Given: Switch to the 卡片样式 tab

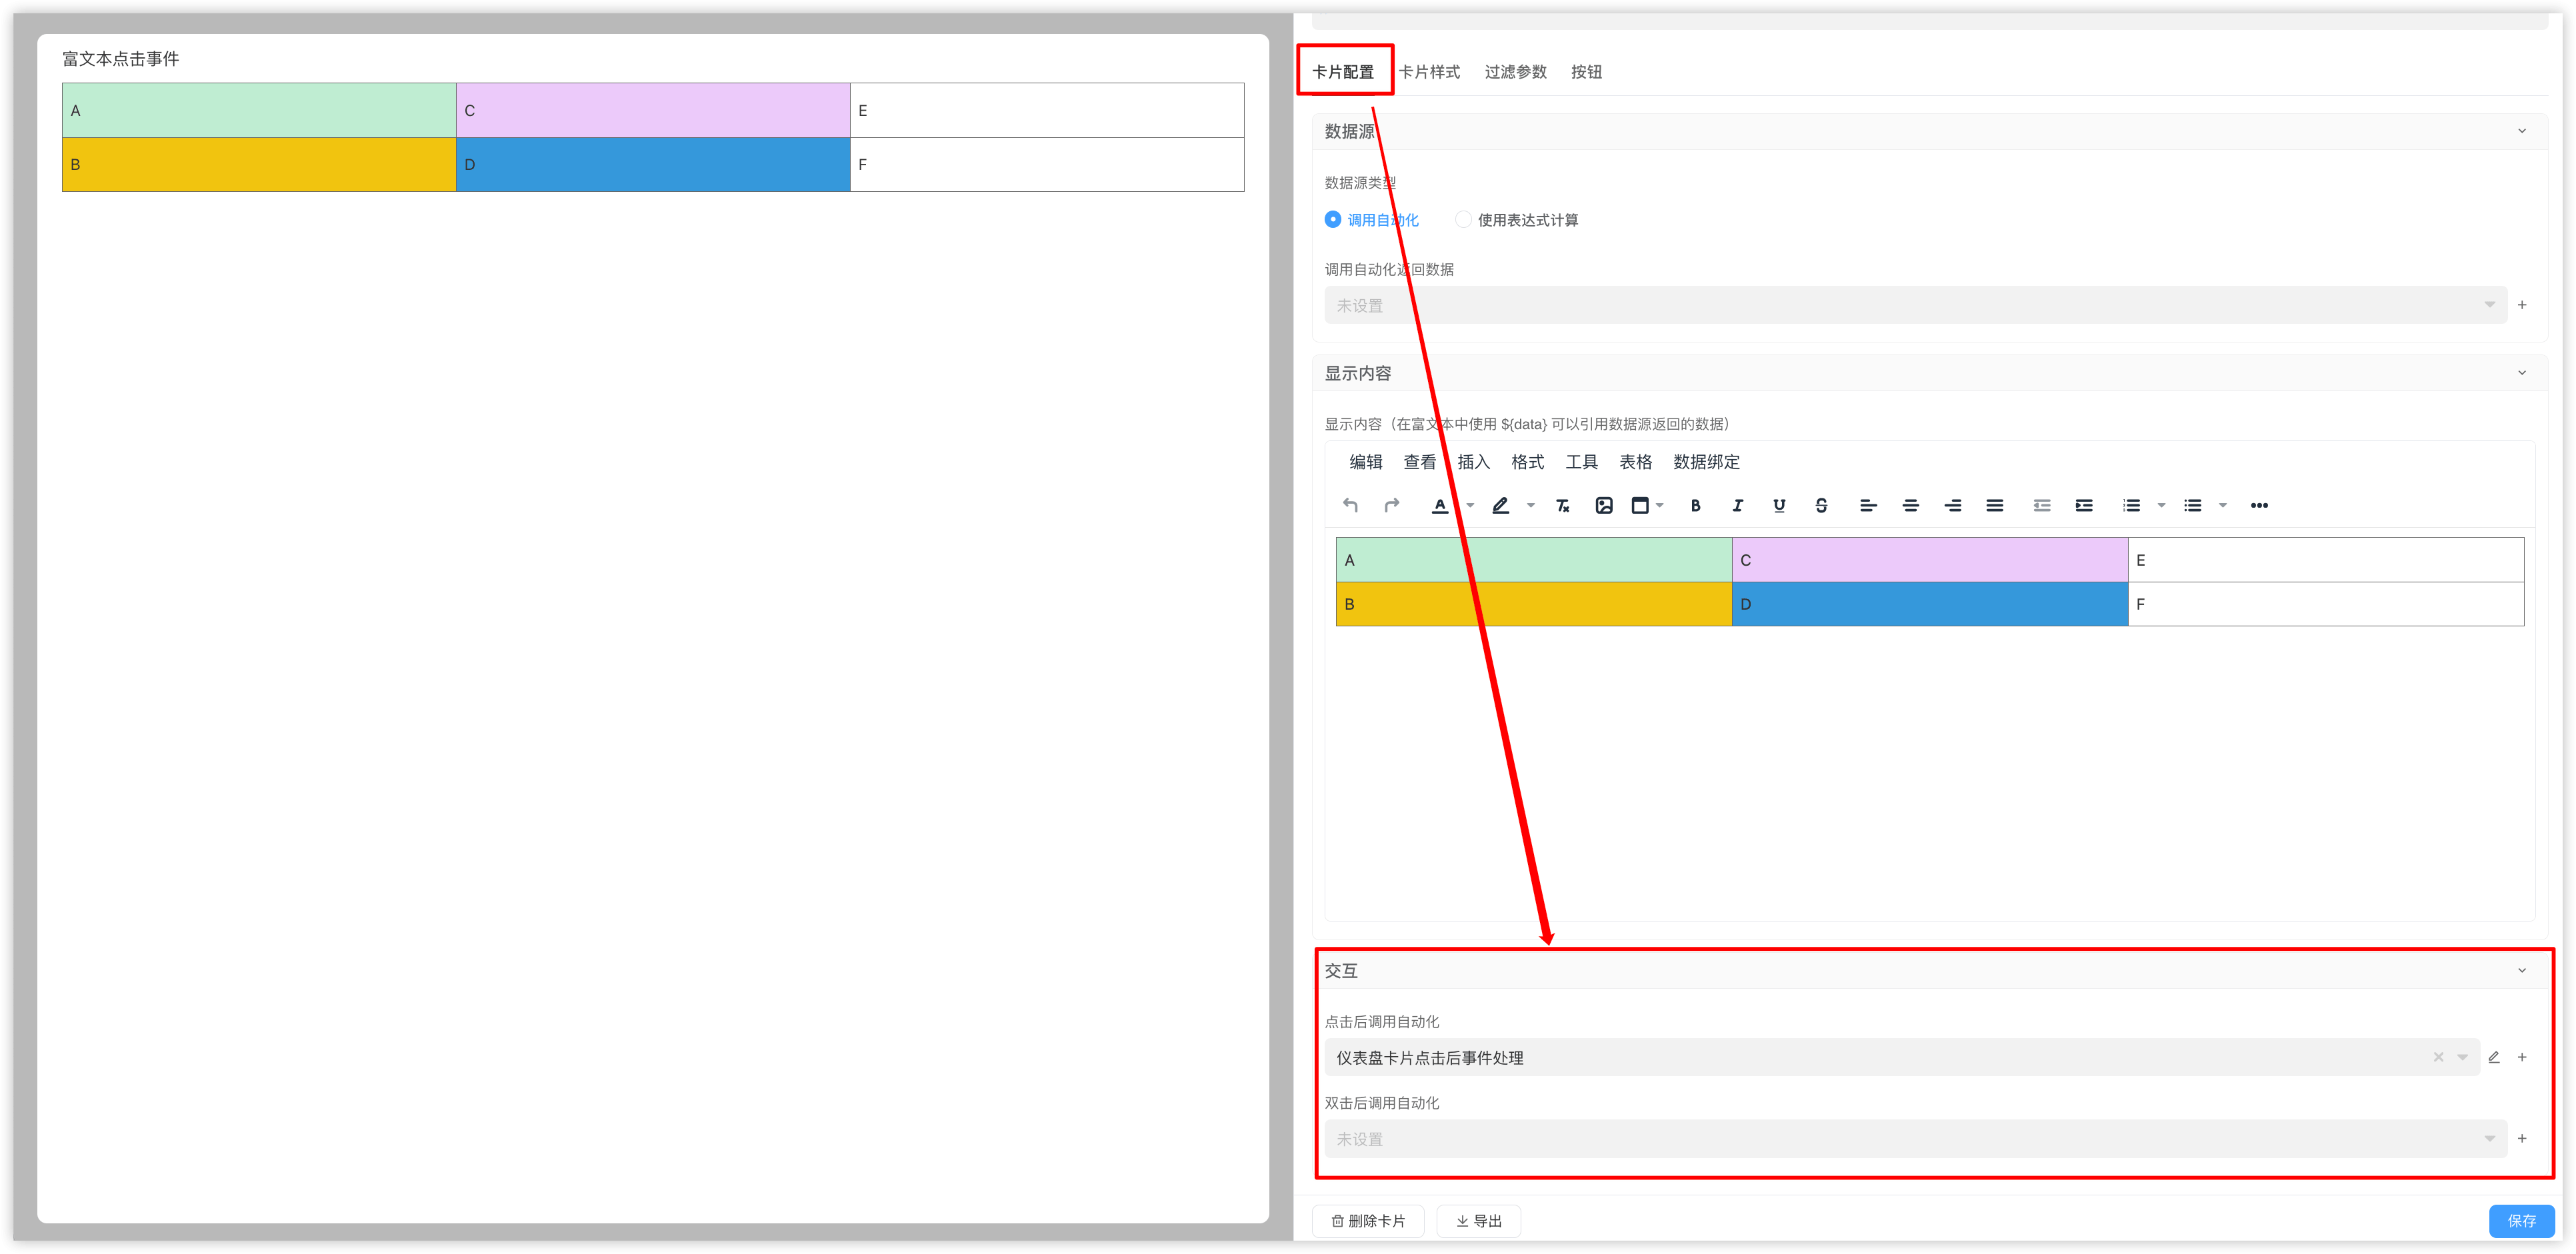Looking at the screenshot, I should 1429,72.
